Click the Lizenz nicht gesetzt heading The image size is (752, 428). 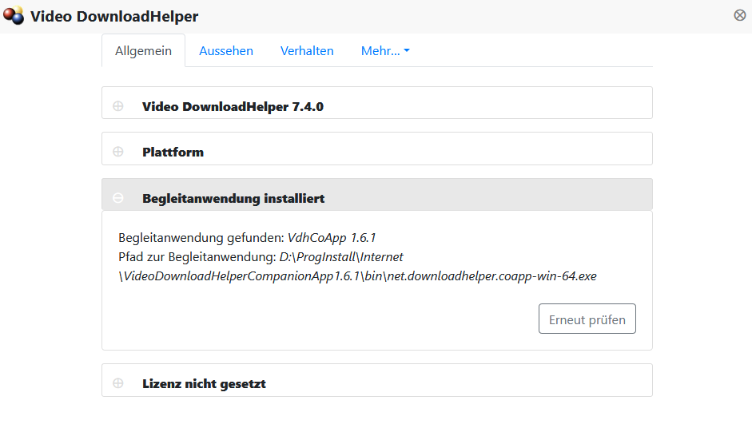pyautogui.click(x=204, y=383)
